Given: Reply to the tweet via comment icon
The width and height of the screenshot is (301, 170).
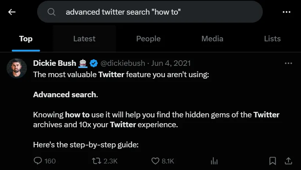Looking at the screenshot, I should (x=38, y=161).
